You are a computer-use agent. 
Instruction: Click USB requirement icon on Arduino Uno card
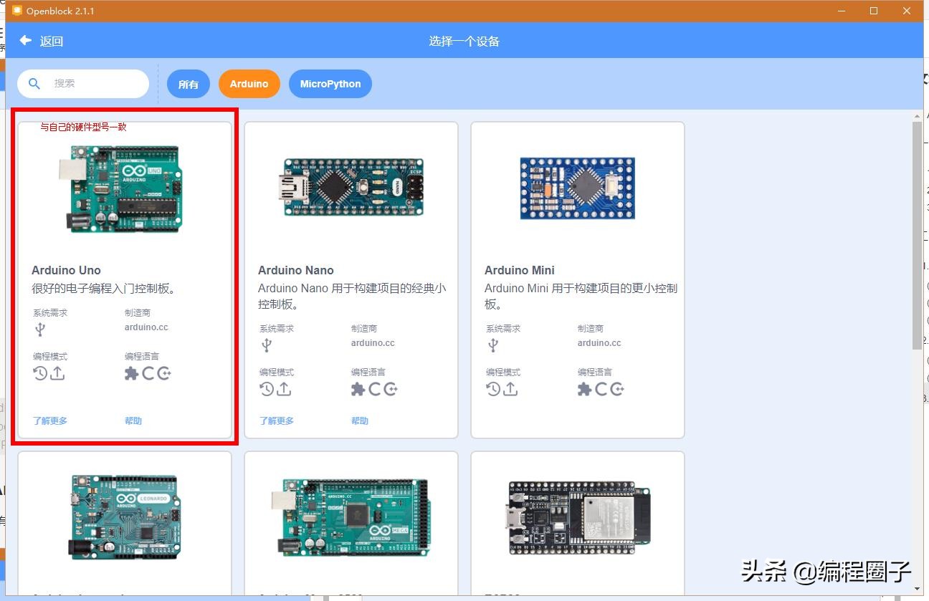pyautogui.click(x=40, y=329)
